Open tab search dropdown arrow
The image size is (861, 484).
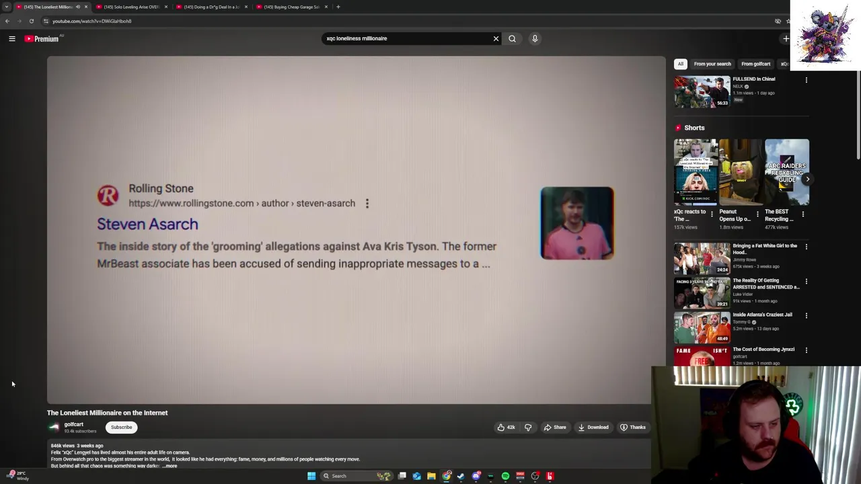pyautogui.click(x=7, y=7)
